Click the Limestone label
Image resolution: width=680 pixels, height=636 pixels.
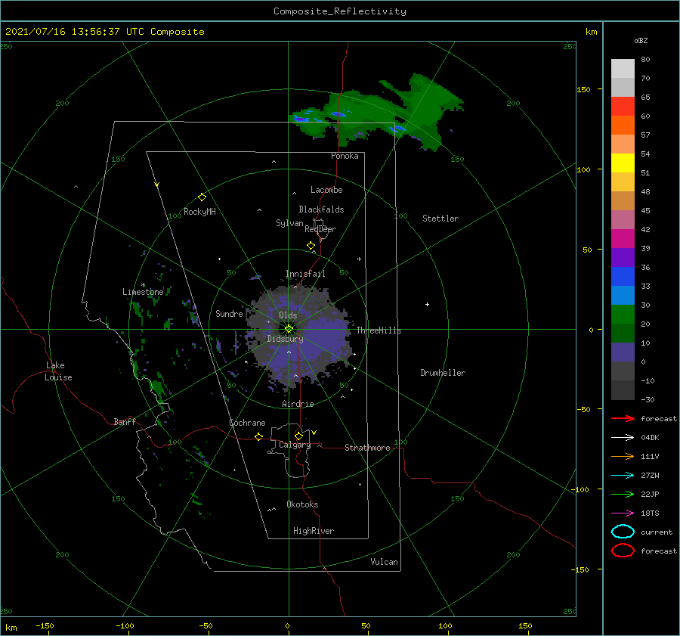pyautogui.click(x=143, y=292)
